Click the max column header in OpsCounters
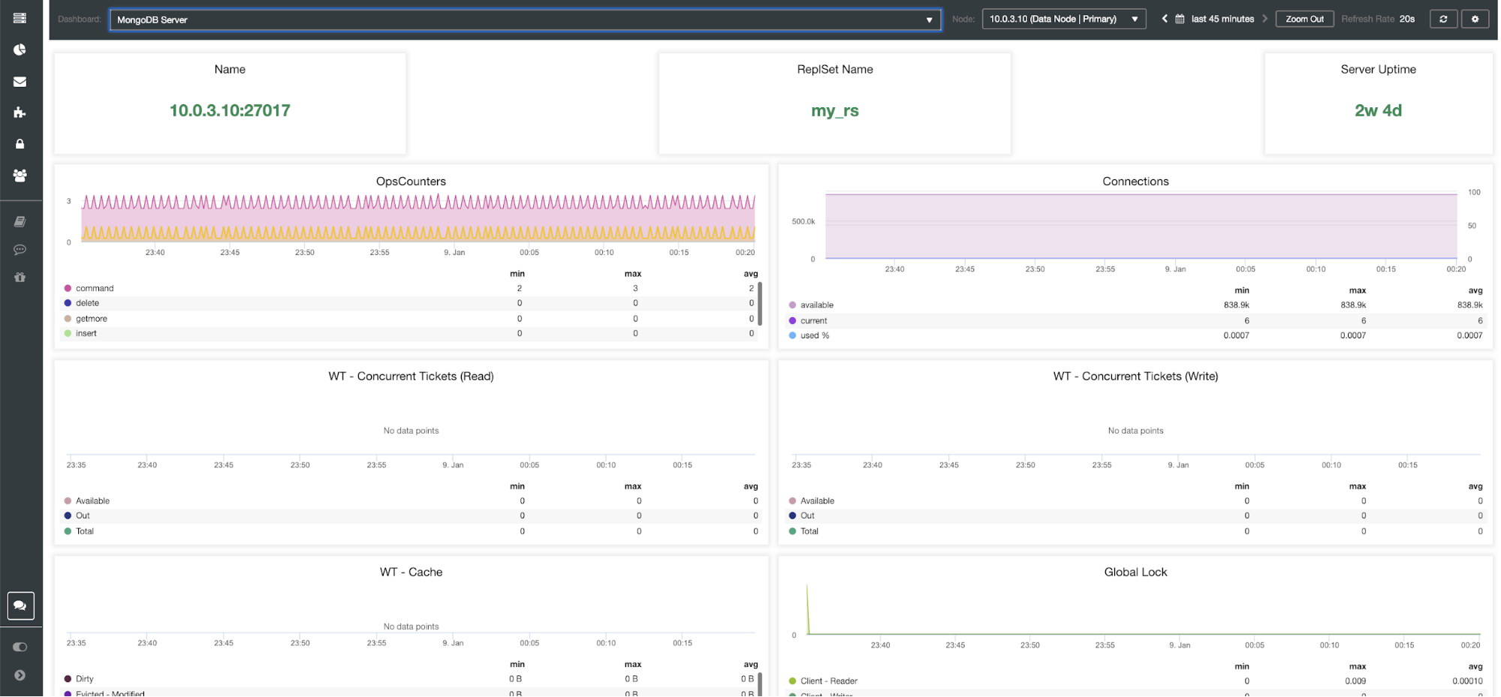The width and height of the screenshot is (1501, 697). (632, 274)
